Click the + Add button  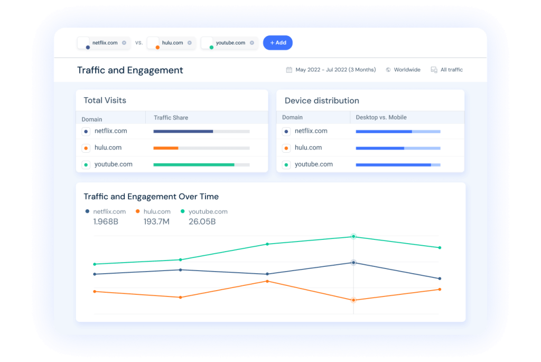pyautogui.click(x=278, y=43)
